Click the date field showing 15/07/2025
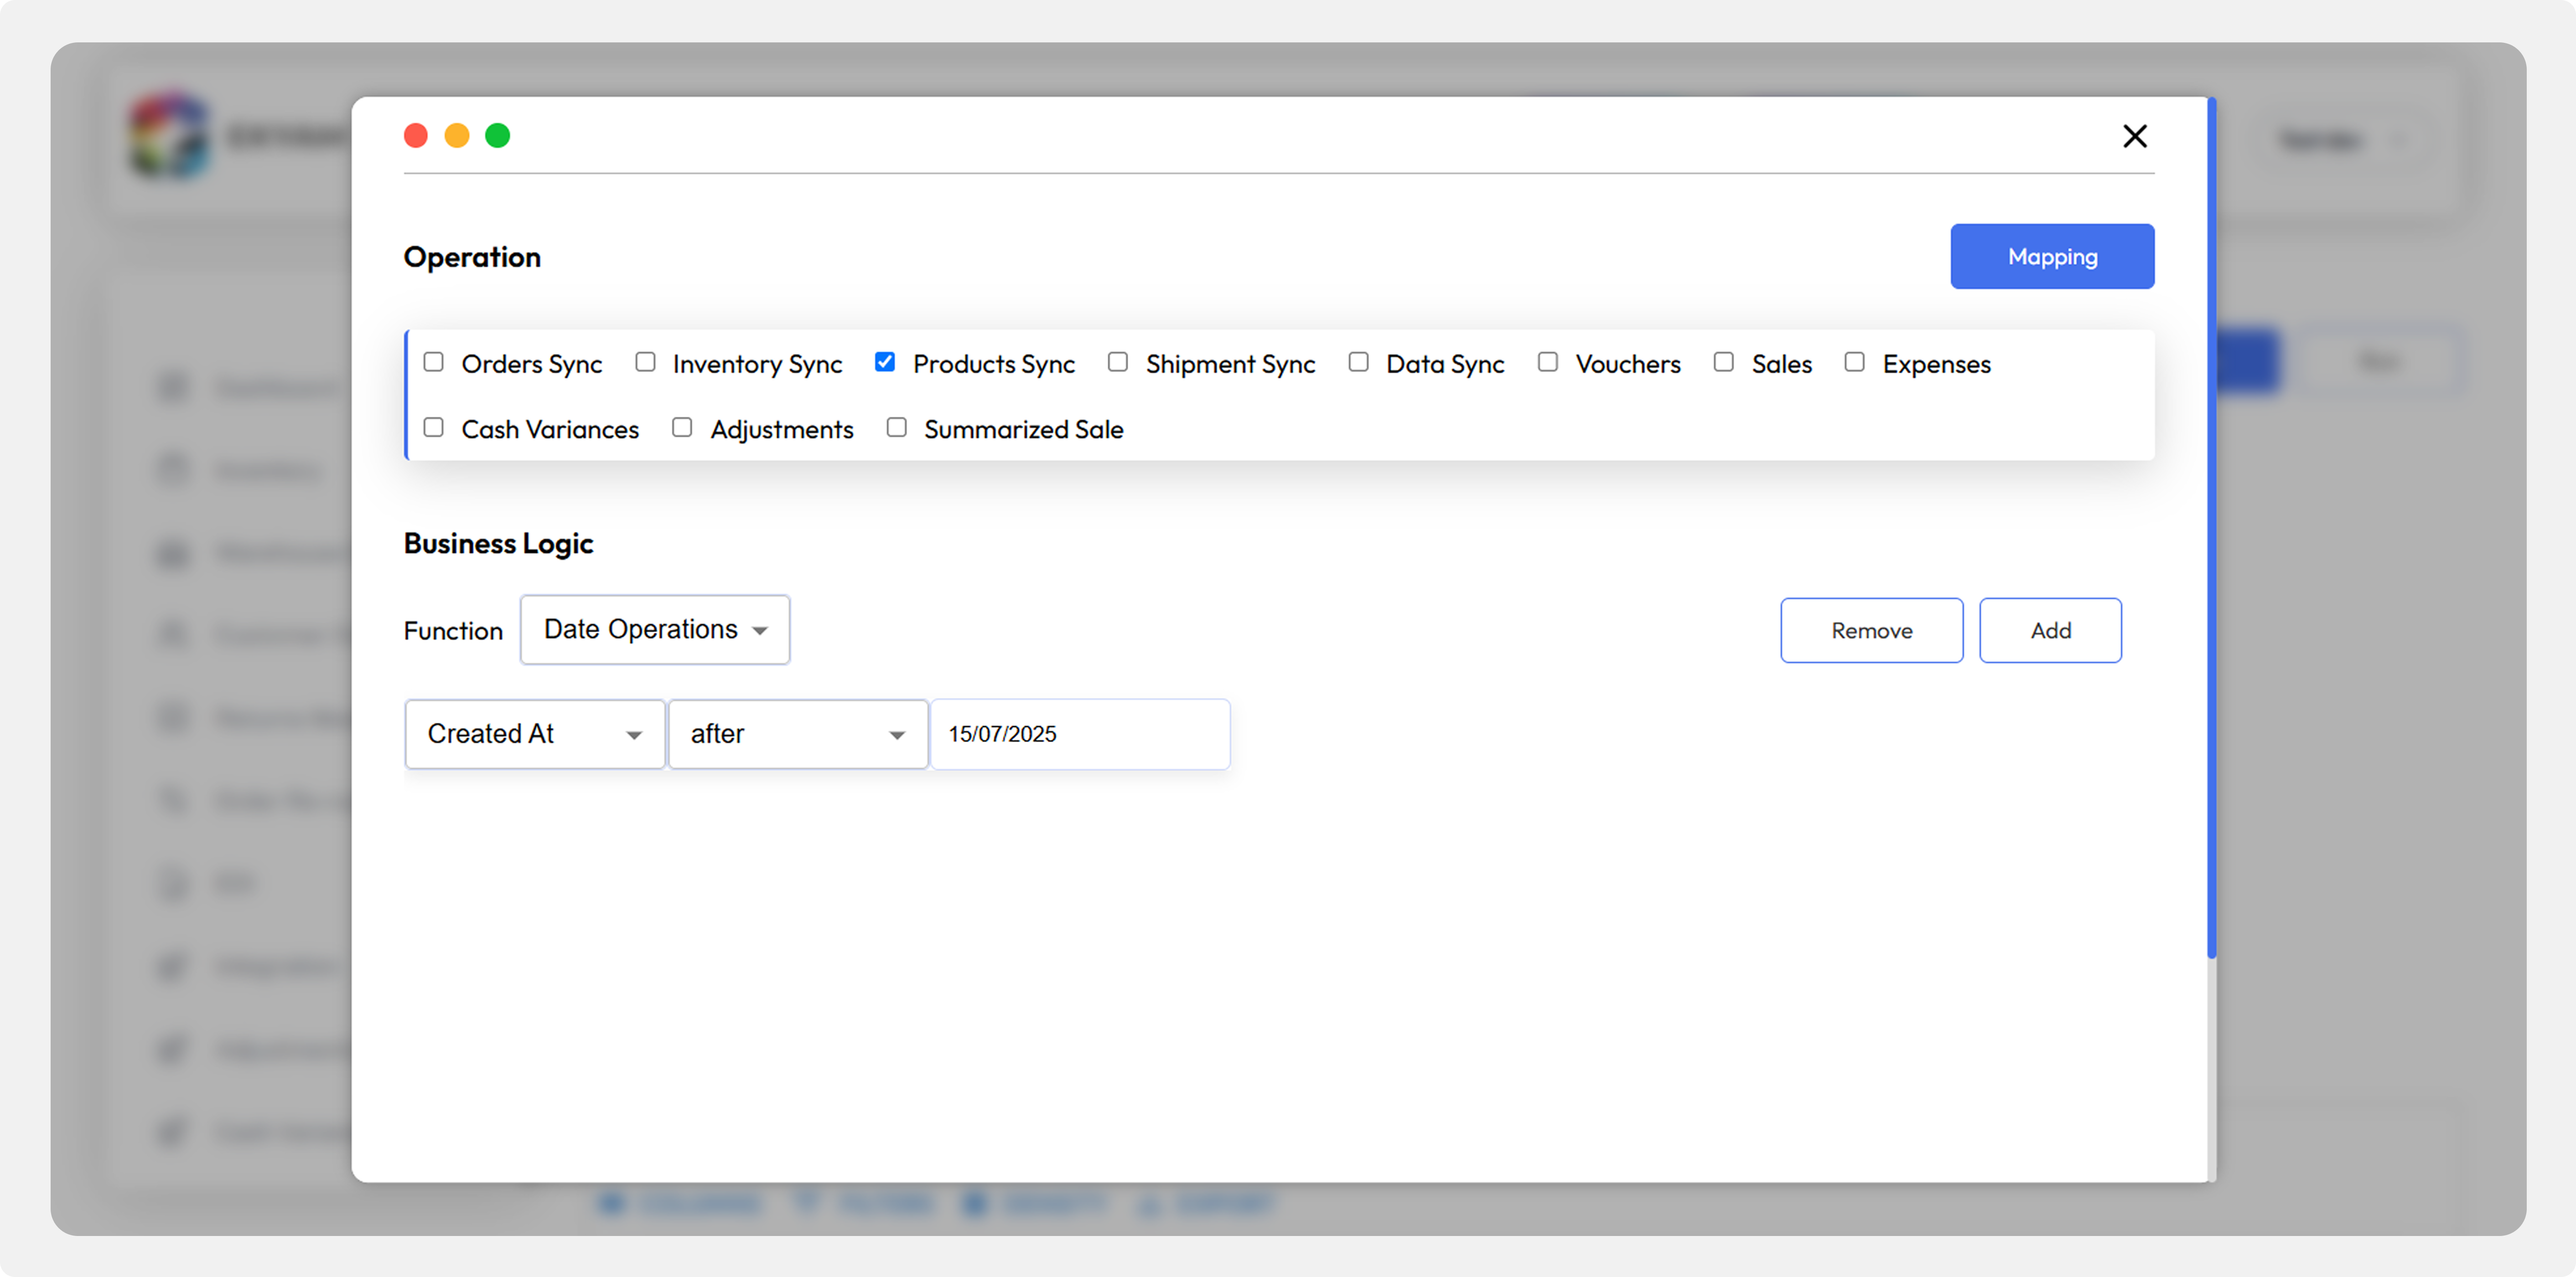The image size is (2576, 1277). pos(1079,734)
